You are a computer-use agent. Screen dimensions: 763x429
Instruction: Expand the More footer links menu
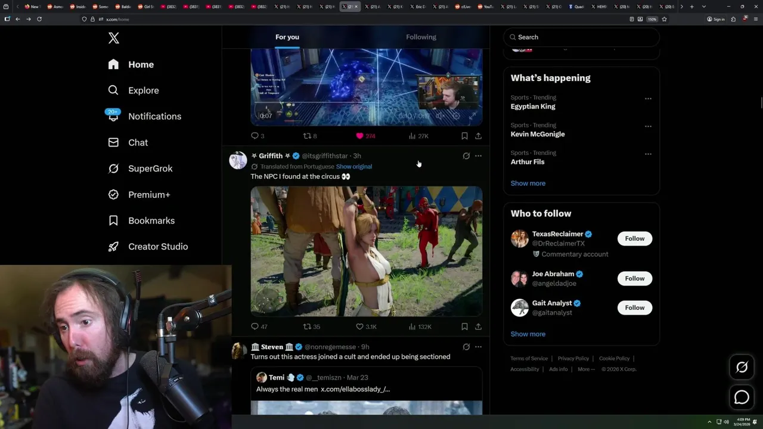click(586, 369)
